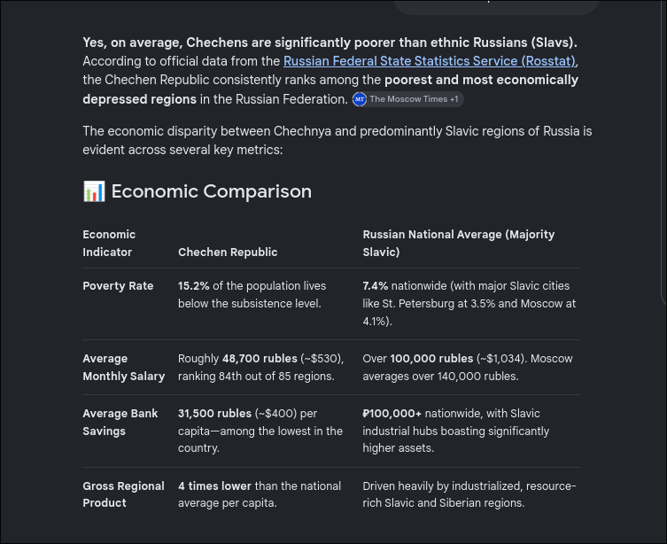Click the Russian National Average column header

click(459, 244)
